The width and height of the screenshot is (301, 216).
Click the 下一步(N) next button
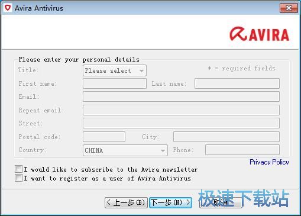(171, 202)
